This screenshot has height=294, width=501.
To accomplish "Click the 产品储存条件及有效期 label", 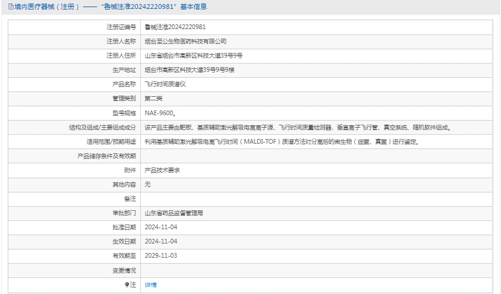I will pos(106,156).
